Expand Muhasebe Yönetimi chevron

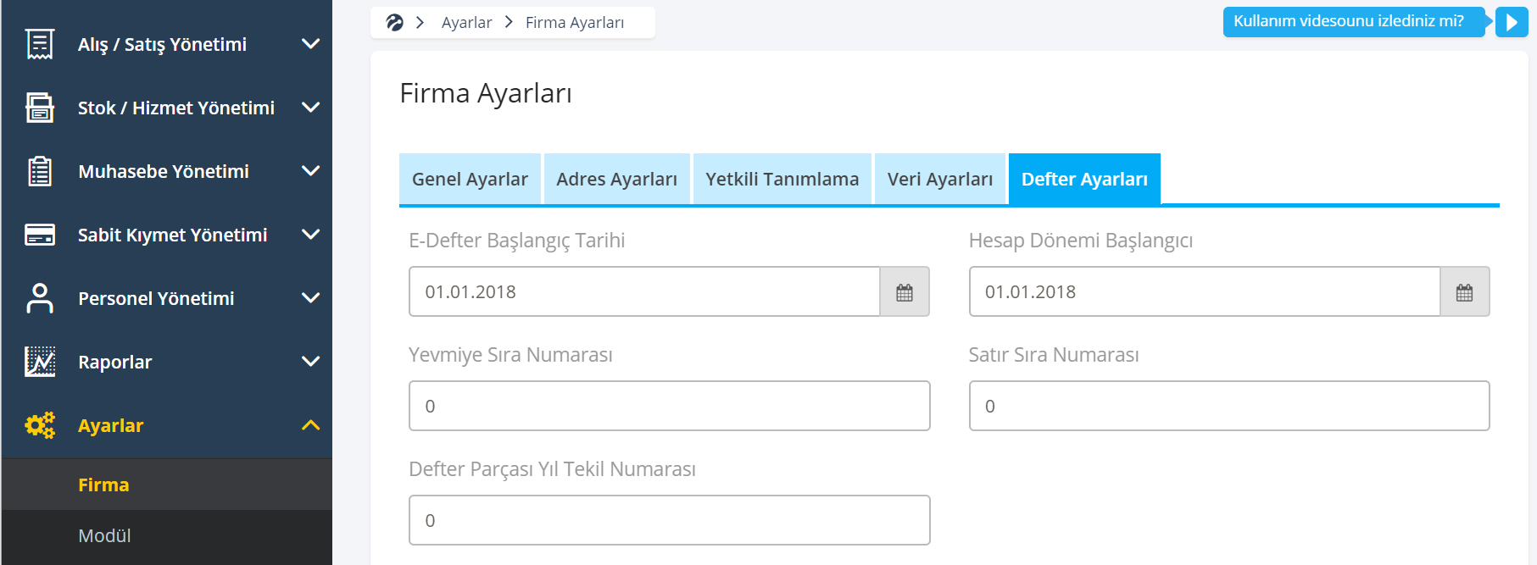coord(311,171)
